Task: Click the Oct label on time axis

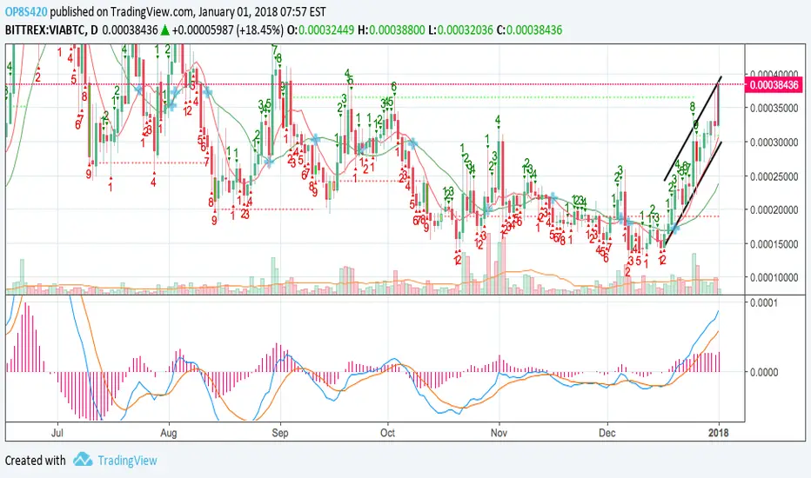Action: (387, 433)
